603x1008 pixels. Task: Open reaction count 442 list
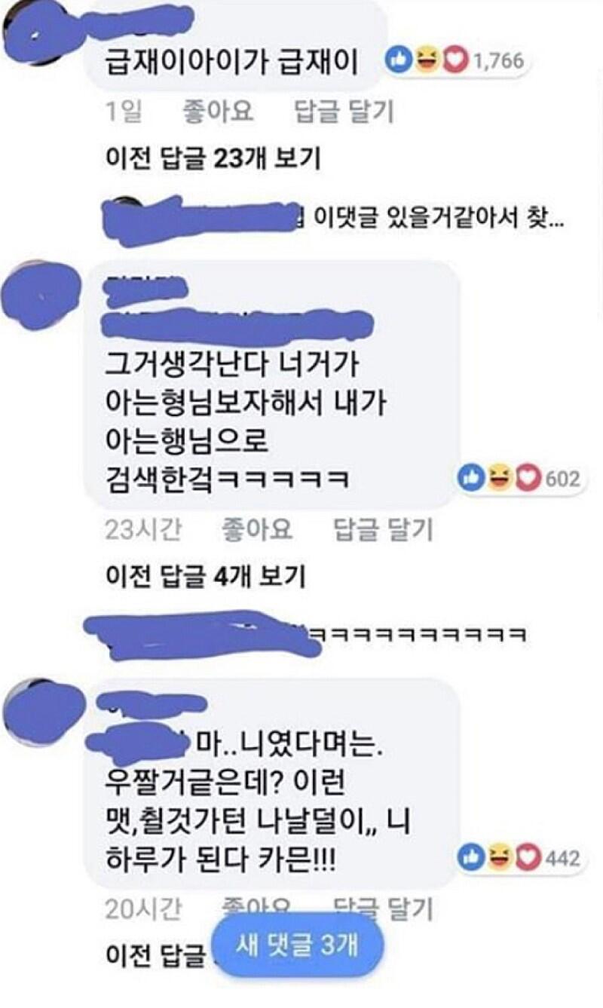point(562,858)
